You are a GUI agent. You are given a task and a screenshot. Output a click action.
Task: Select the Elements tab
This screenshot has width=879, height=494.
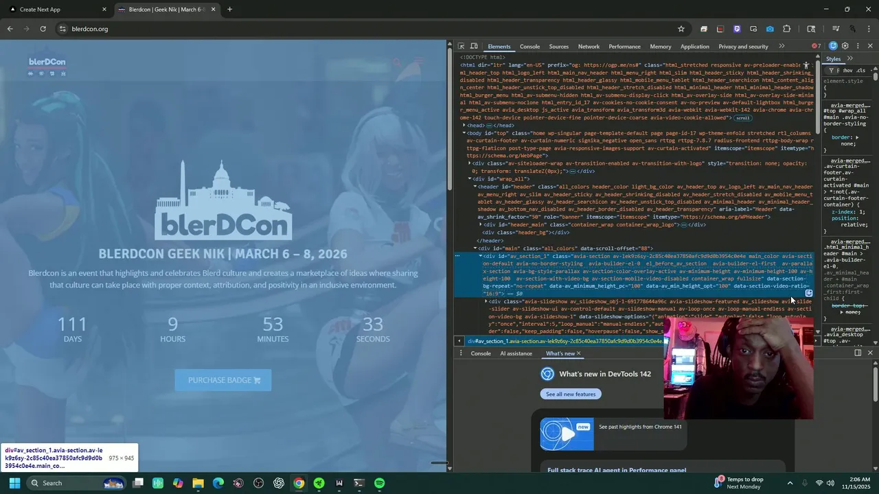click(x=499, y=47)
